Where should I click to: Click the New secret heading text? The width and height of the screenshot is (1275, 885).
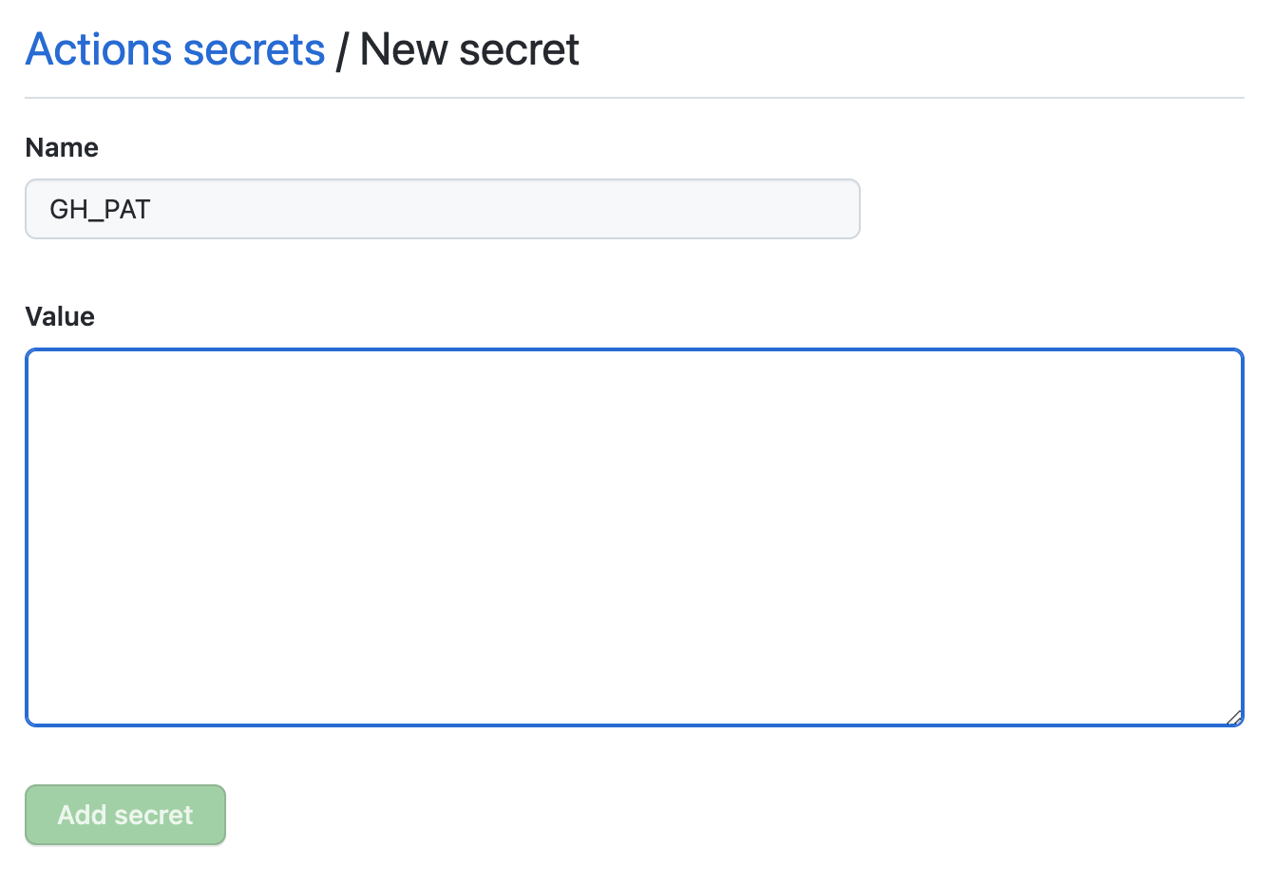pos(469,50)
